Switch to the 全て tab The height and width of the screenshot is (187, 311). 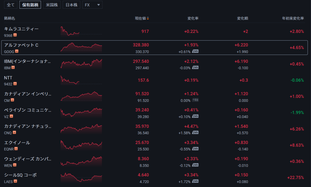(x=11, y=5)
